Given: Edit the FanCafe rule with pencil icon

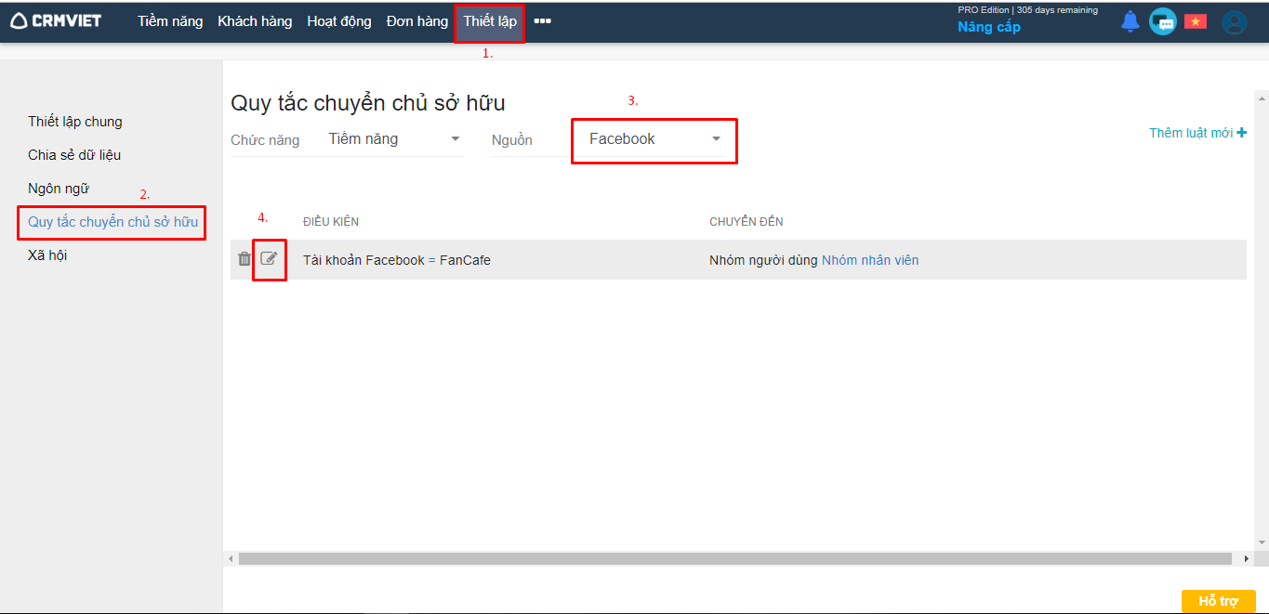Looking at the screenshot, I should [269, 259].
